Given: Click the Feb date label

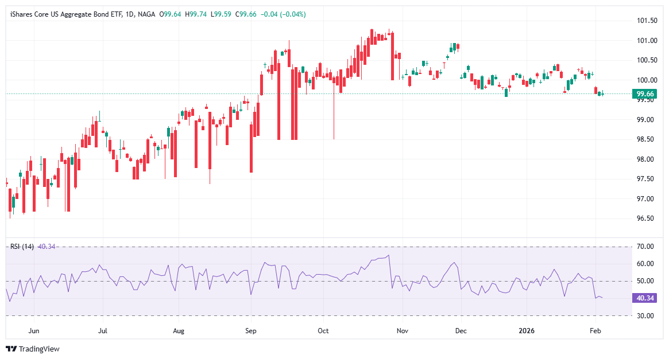Looking at the screenshot, I should pos(595,331).
